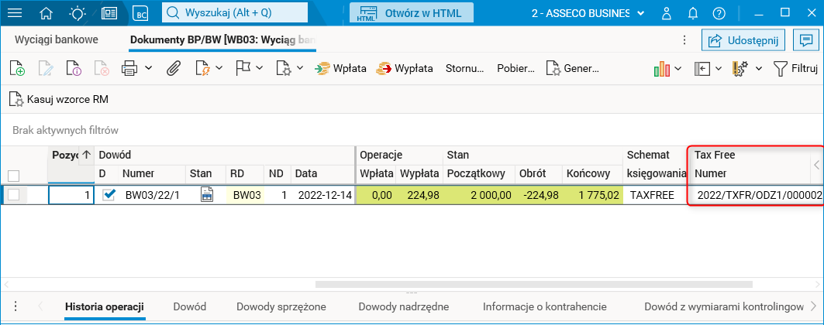Click the lightbulb ideas icon
The height and width of the screenshot is (325, 824).
pos(77,14)
